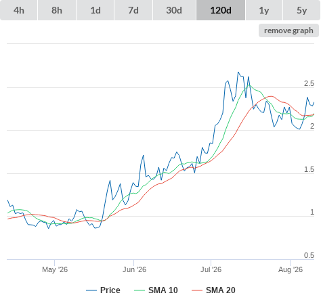Toggle Price series in the legend

[x=103, y=290]
